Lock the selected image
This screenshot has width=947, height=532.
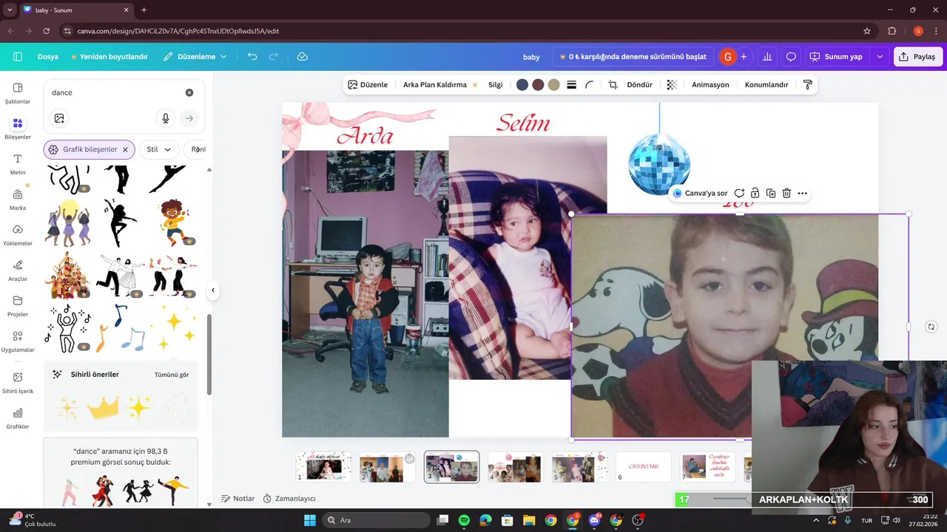pyautogui.click(x=755, y=193)
